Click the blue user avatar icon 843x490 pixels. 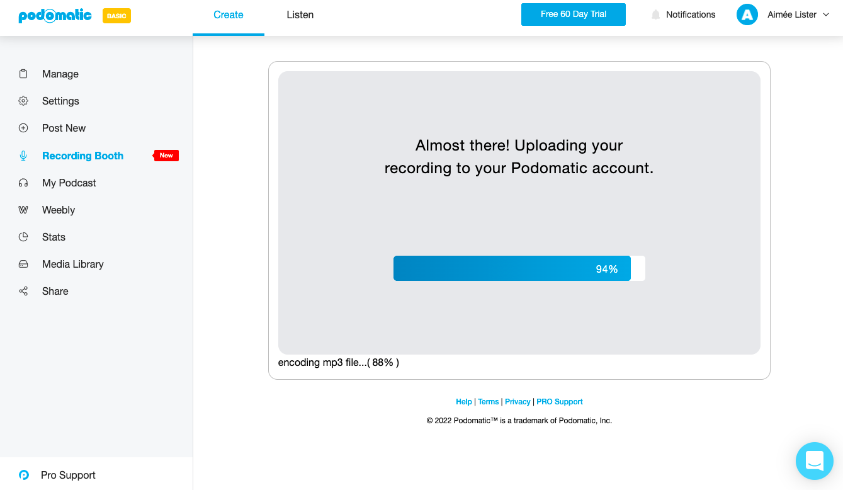coord(747,14)
